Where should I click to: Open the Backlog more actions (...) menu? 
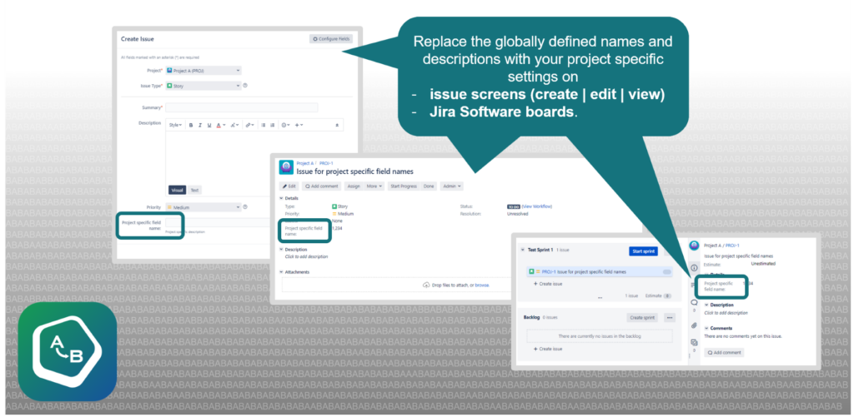pos(670,317)
